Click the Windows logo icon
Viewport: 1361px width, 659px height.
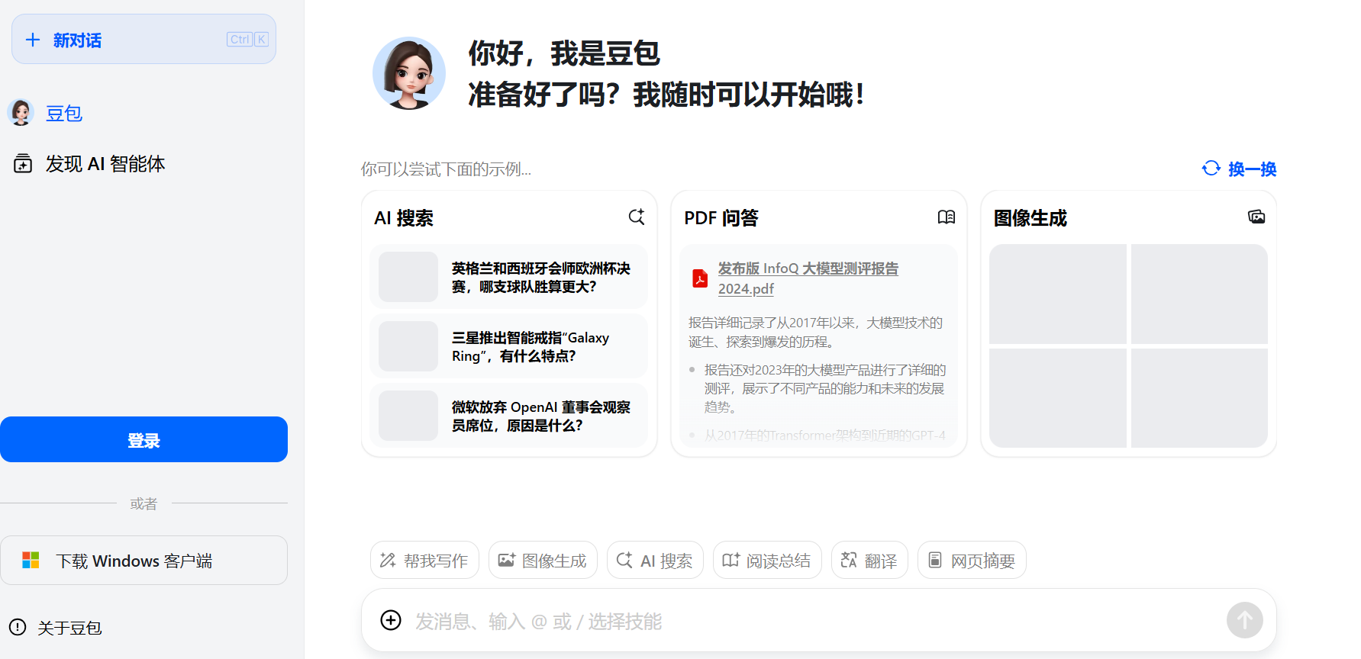pos(31,561)
